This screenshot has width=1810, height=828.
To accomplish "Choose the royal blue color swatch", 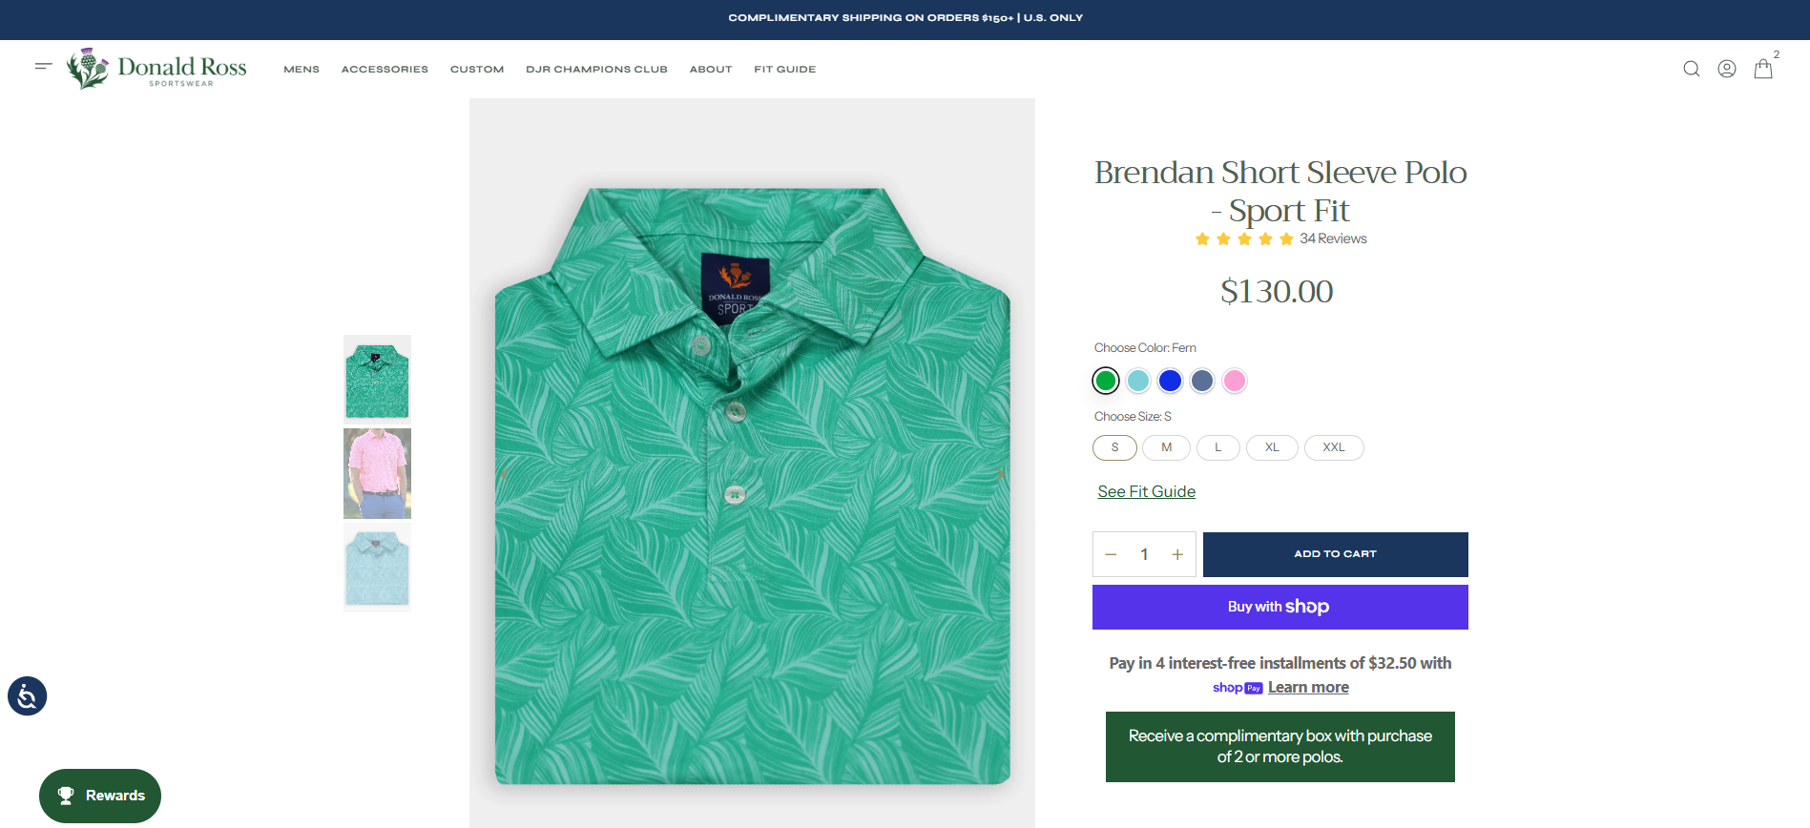I will tap(1170, 381).
